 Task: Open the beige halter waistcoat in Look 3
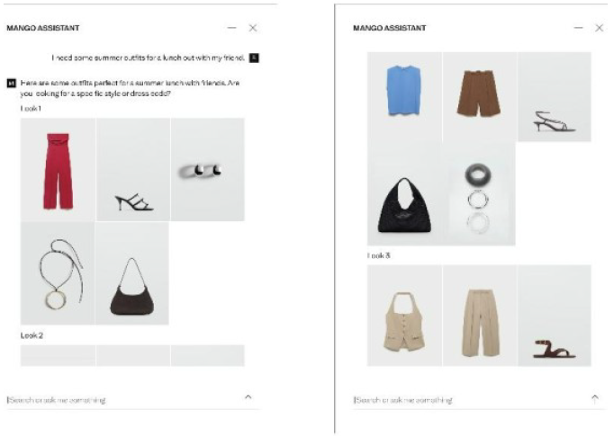(404, 316)
